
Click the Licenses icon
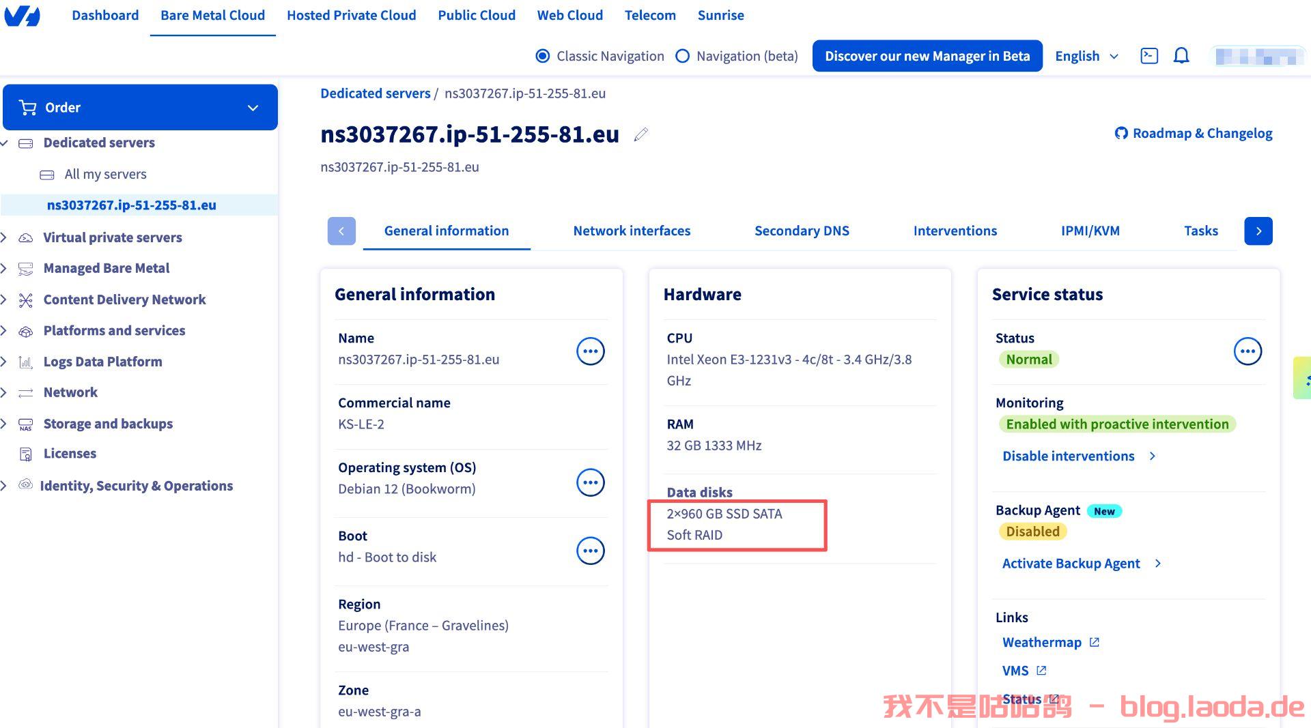tap(25, 454)
